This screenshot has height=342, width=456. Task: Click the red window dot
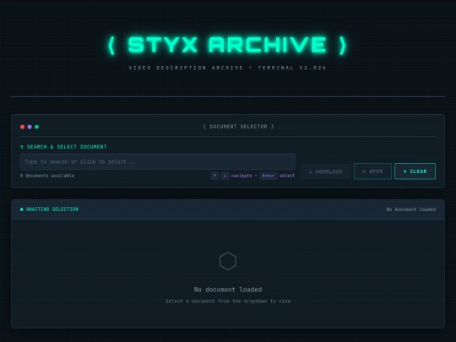[x=23, y=127]
